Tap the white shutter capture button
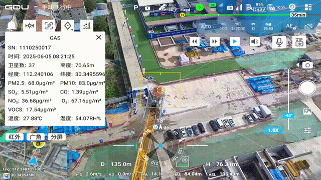 pyautogui.click(x=307, y=88)
